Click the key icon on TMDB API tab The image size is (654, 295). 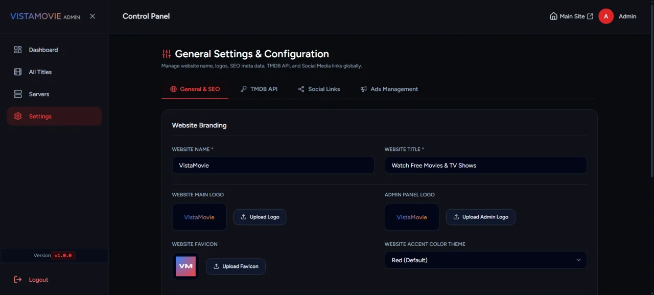click(244, 89)
